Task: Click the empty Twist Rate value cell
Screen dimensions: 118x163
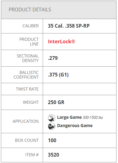Action: [x=80, y=89]
